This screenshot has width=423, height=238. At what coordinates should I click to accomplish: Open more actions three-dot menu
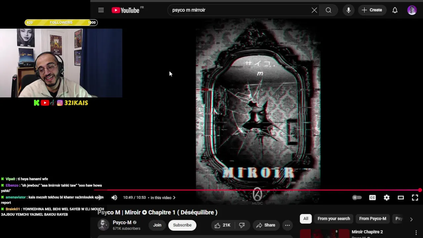point(288,225)
